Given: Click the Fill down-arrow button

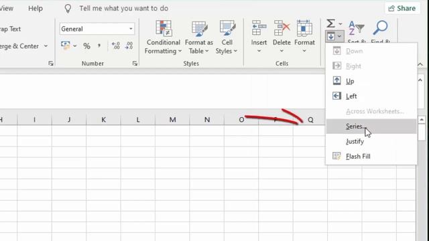Looking at the screenshot, I should pos(330,36).
